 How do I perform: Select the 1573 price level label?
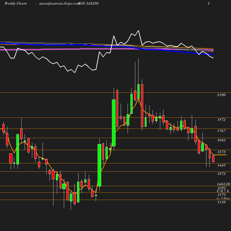point(221,152)
